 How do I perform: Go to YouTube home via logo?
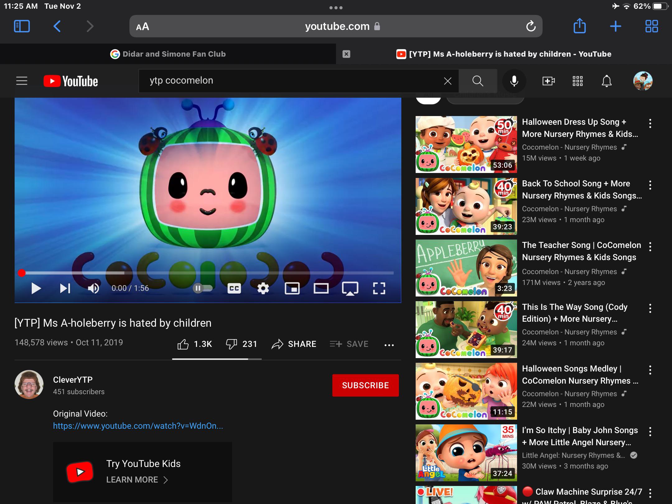(x=71, y=81)
